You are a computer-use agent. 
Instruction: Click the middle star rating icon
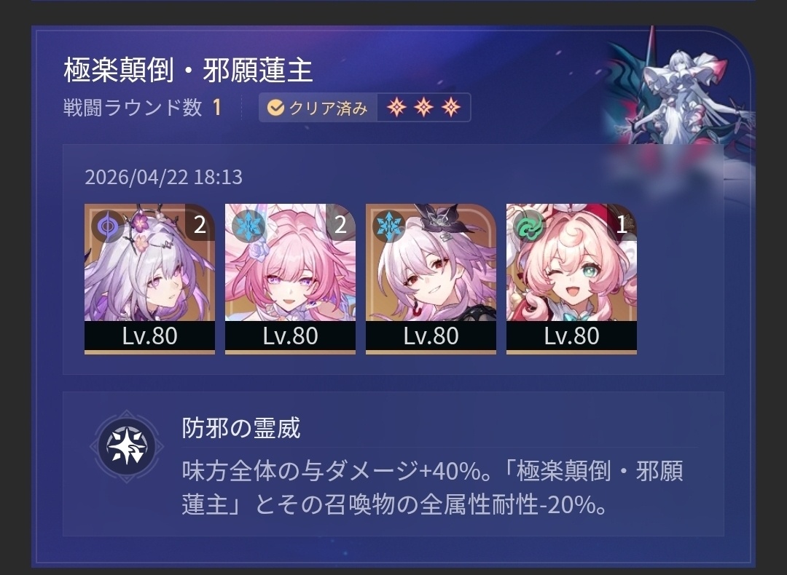pos(423,107)
